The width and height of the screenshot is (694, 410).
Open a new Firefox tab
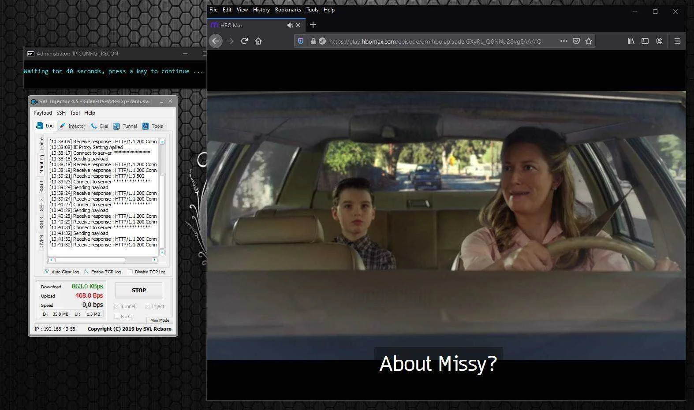313,25
